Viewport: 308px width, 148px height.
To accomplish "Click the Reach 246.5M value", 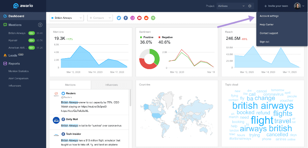I will [233, 38].
